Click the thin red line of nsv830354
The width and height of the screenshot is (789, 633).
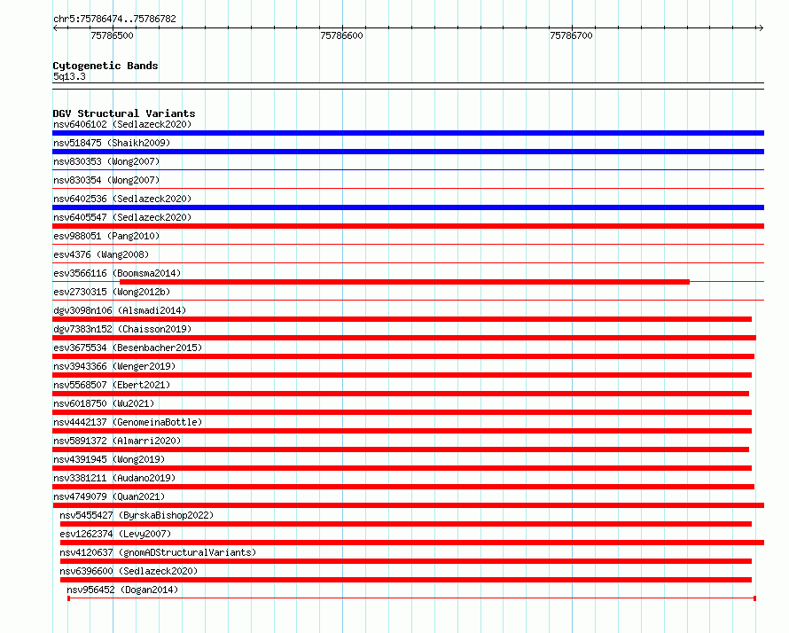tap(408, 189)
